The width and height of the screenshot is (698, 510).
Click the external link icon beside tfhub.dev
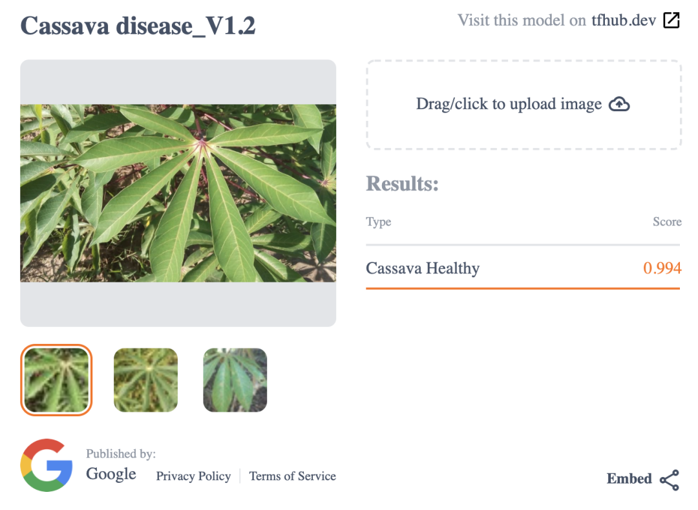[x=672, y=21]
